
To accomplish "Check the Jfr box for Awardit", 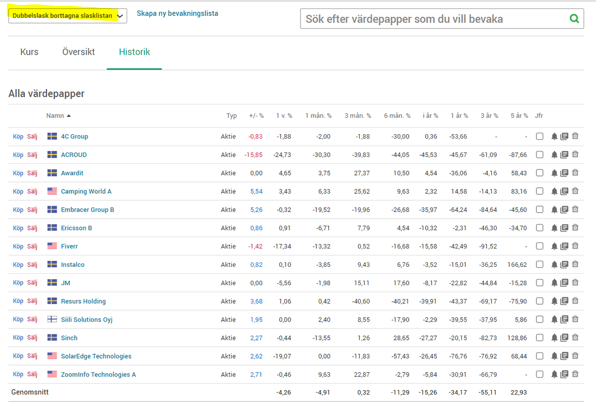I will pos(539,173).
